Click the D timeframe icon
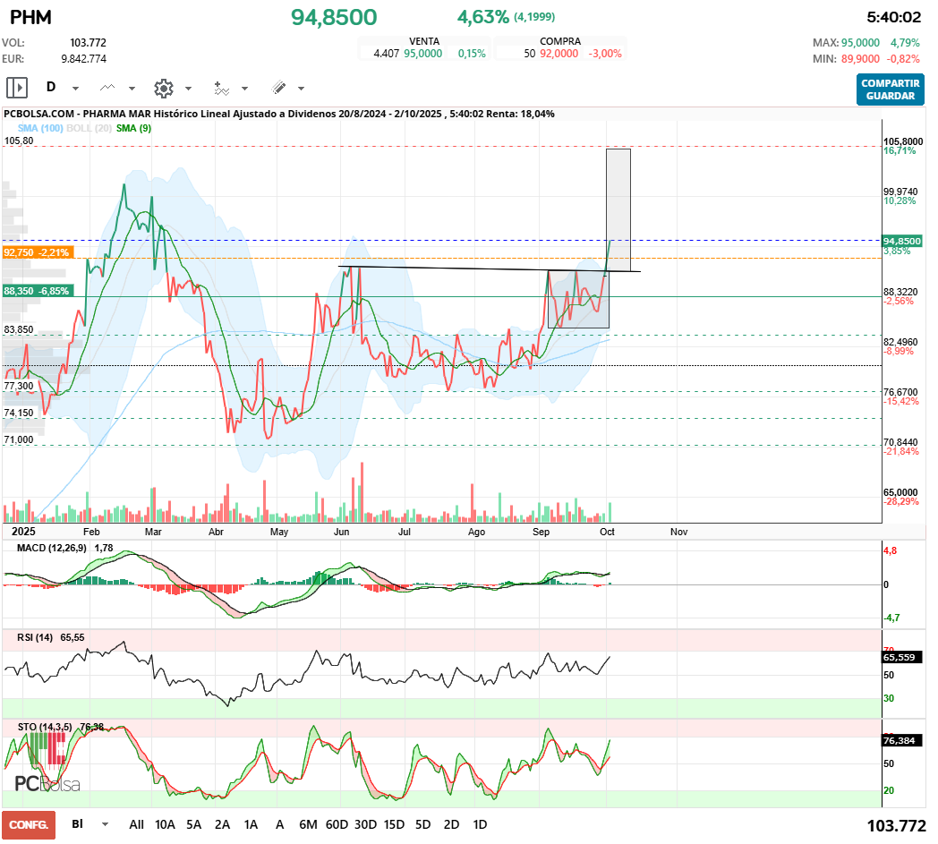Image resolution: width=938 pixels, height=844 pixels. pos(51,88)
